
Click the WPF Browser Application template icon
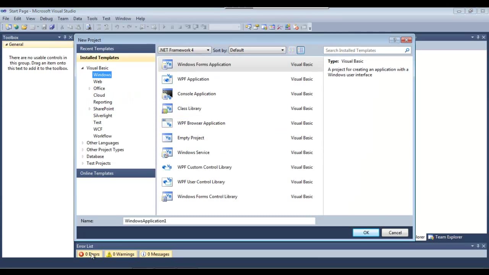167,123
